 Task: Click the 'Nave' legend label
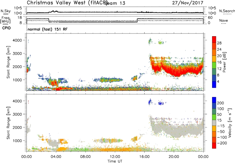tap(224, 20)
